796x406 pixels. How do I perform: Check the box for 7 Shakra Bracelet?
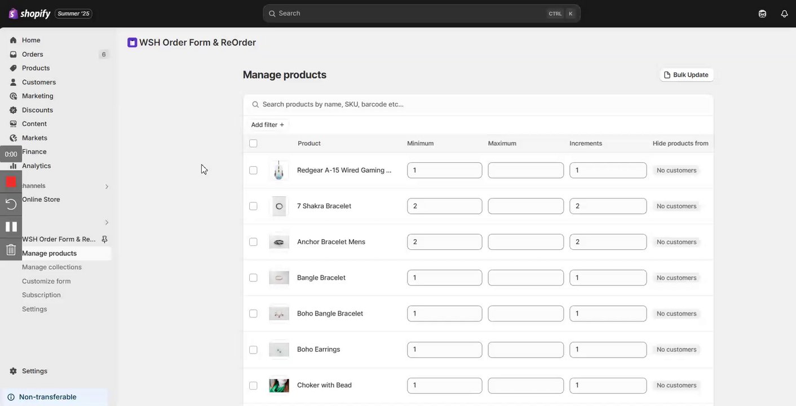253,206
